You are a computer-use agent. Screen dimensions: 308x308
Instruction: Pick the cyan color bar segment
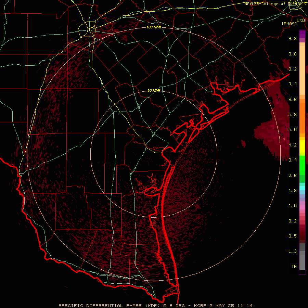(302, 188)
